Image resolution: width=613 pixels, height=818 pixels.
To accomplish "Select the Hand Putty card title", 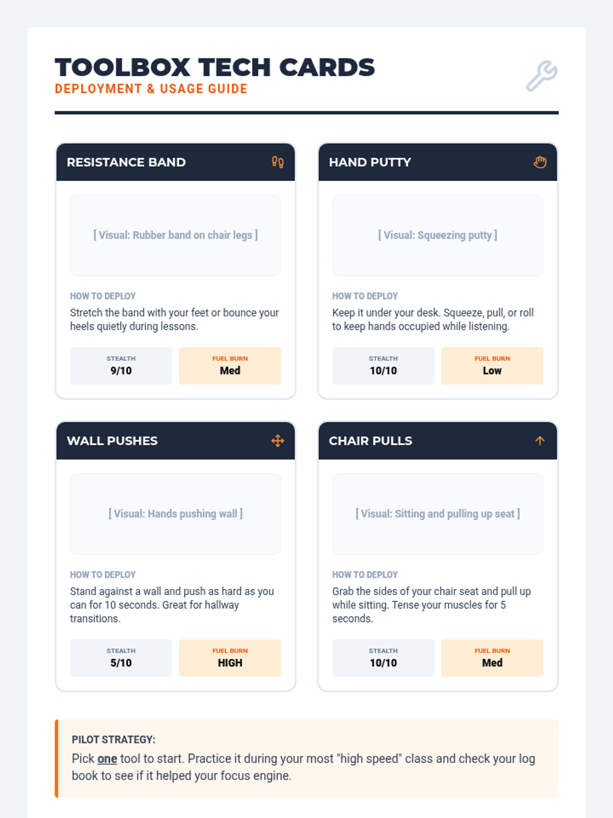I will 370,162.
